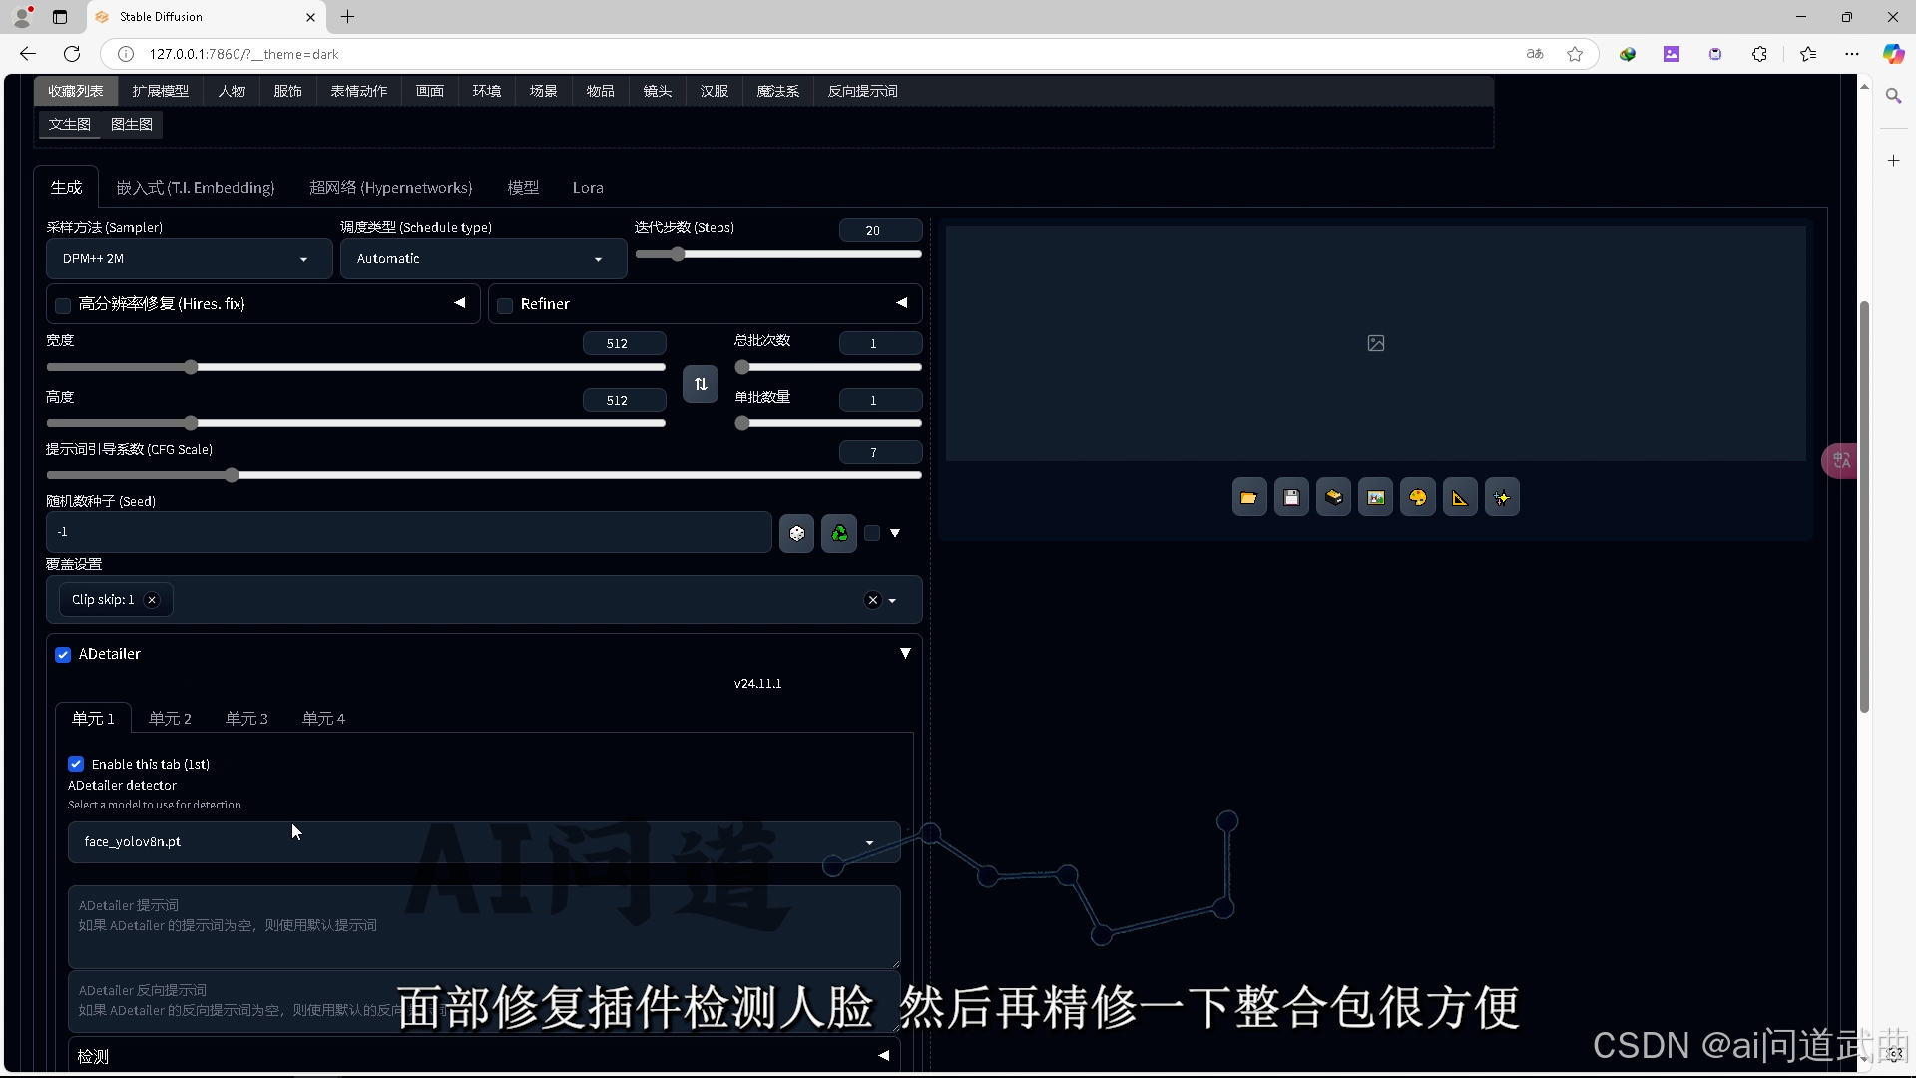
Task: Open the Sampler DPM++ 2M dropdown
Action: (189, 259)
